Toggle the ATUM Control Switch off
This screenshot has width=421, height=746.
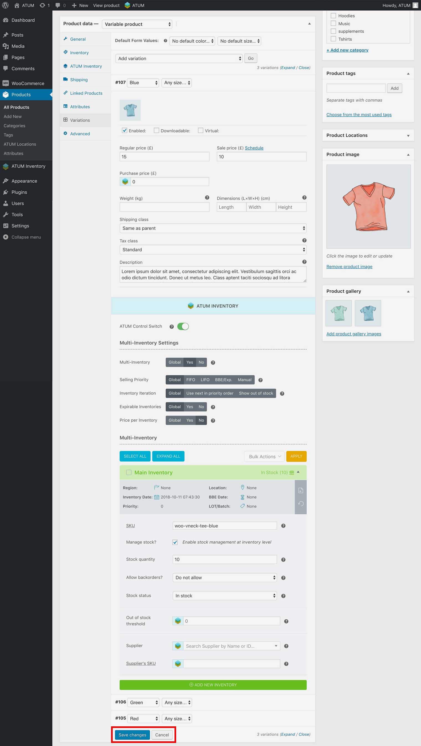pyautogui.click(x=183, y=326)
